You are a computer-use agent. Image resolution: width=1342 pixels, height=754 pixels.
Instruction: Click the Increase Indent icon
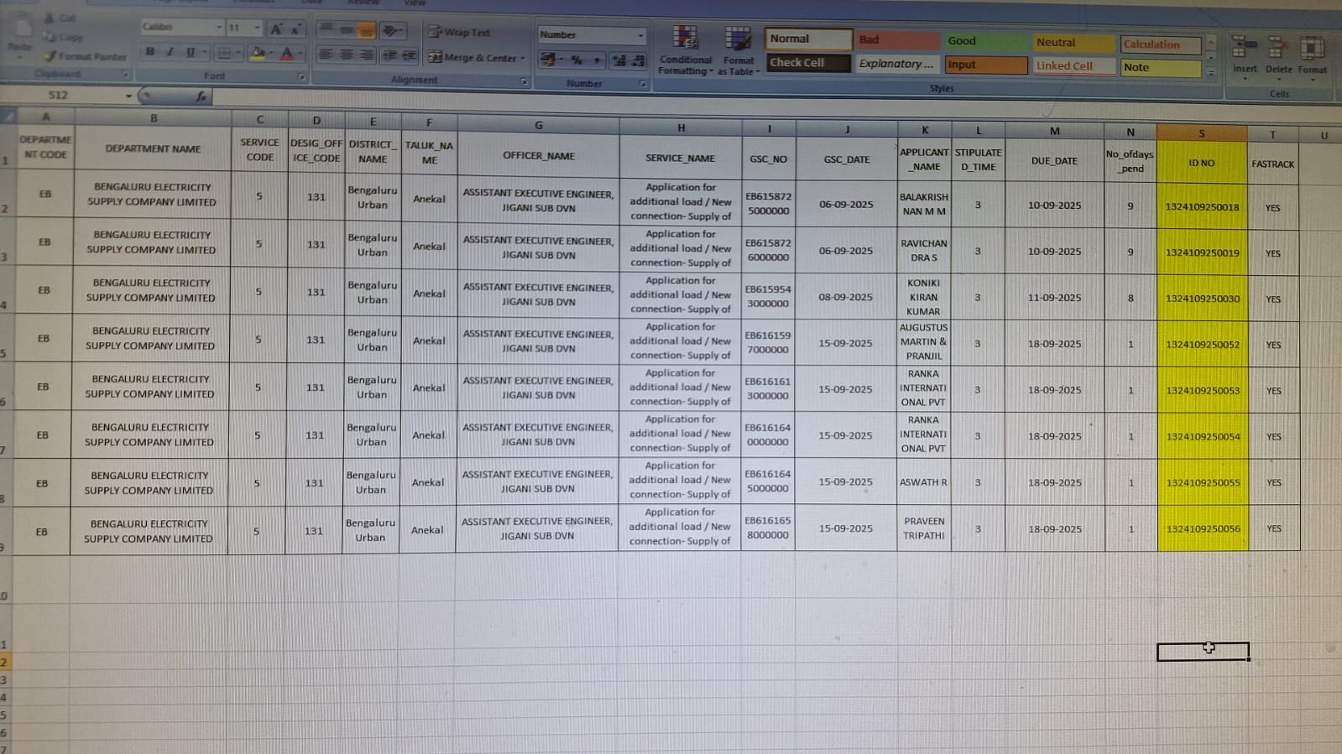409,56
